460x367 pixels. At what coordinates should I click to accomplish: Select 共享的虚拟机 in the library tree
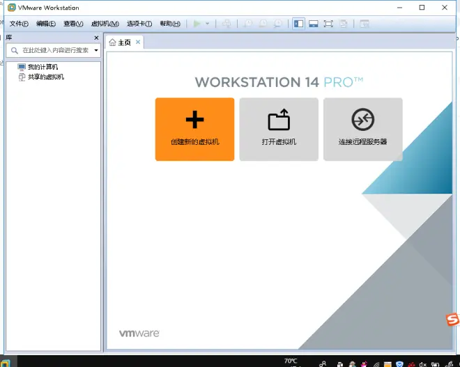pyautogui.click(x=46, y=77)
